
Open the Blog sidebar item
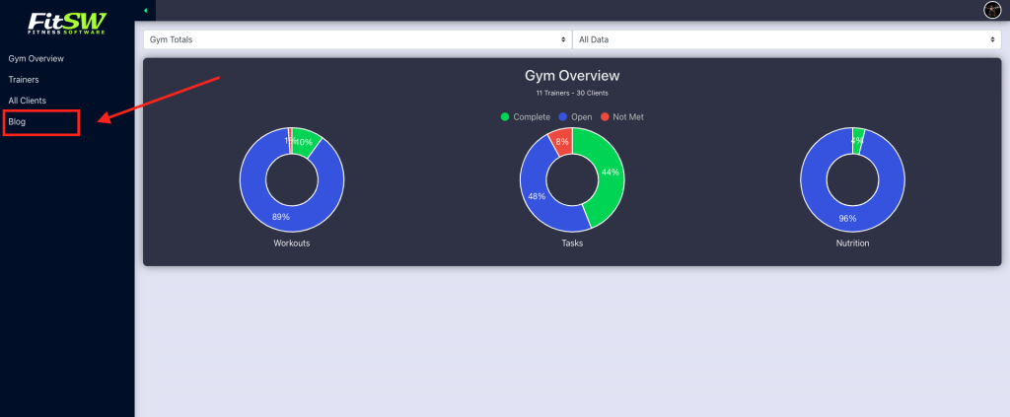tap(17, 121)
